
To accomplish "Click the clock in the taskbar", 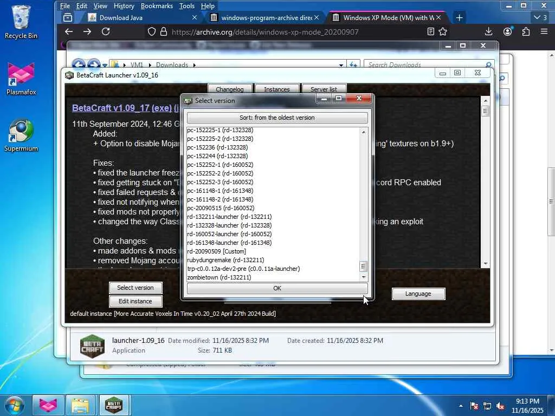I will point(527,406).
